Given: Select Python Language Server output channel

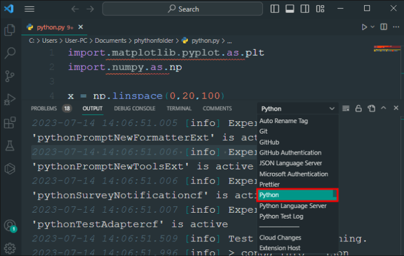Looking at the screenshot, I should 297,206.
